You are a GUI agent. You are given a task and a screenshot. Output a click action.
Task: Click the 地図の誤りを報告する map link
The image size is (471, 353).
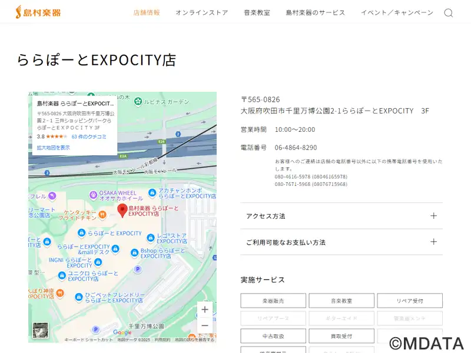[195, 340]
